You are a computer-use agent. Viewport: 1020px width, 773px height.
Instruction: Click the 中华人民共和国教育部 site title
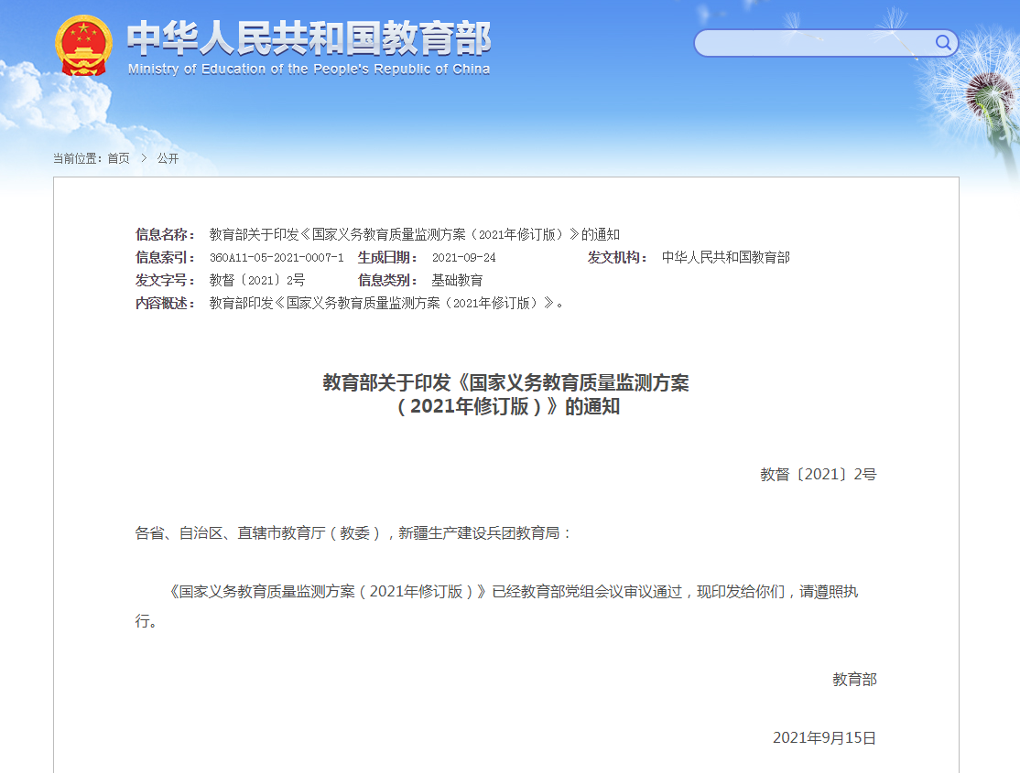point(309,38)
